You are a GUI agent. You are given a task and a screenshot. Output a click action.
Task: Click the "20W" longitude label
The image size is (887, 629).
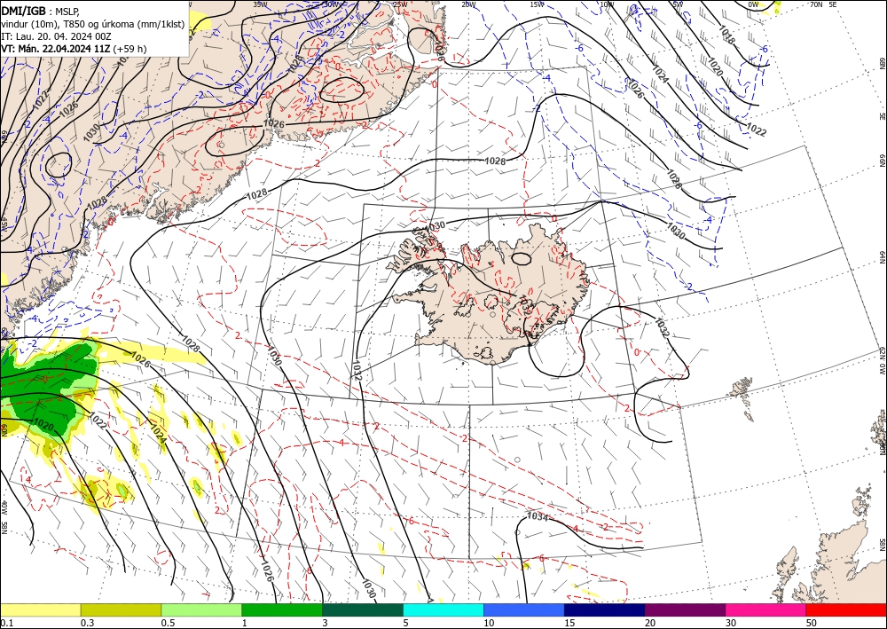pyautogui.click(x=468, y=4)
